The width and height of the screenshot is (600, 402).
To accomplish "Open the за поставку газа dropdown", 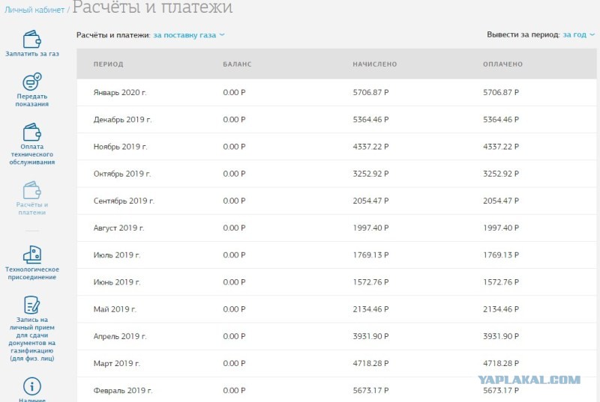I will (x=189, y=35).
